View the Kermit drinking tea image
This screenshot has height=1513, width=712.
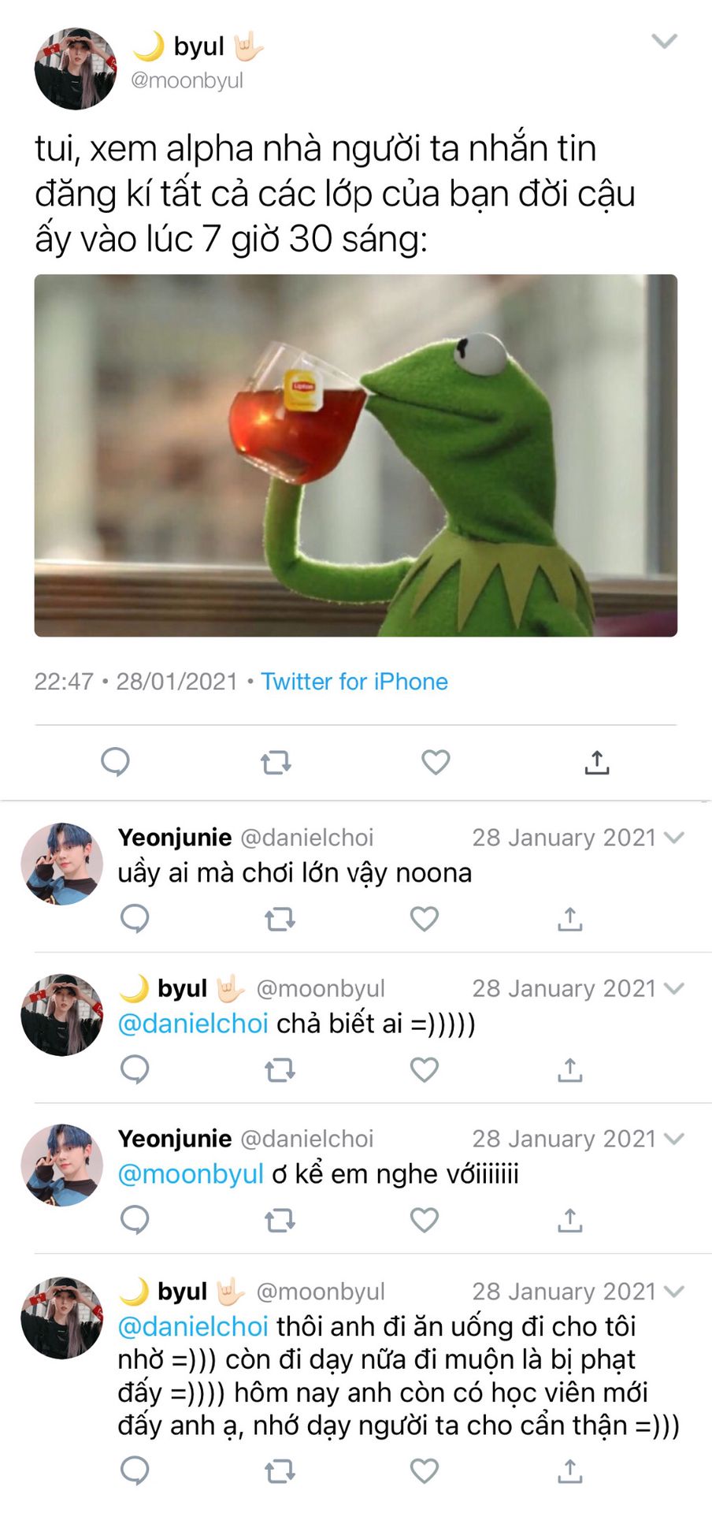point(356,455)
